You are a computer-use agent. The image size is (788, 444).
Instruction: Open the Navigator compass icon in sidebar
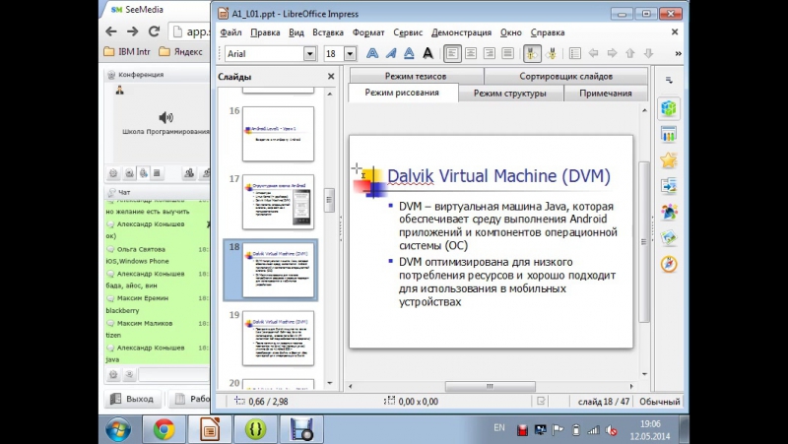point(670,263)
